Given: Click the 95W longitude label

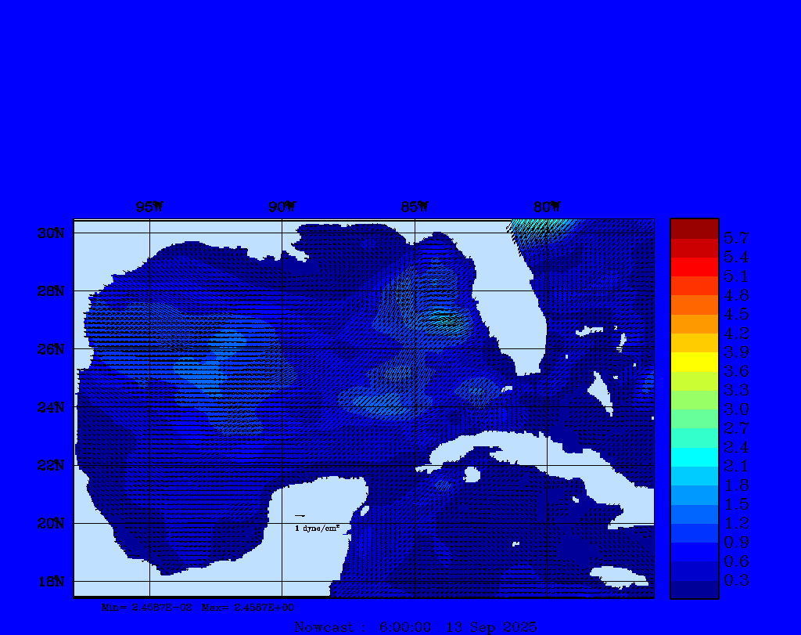Looking at the screenshot, I should (149, 207).
